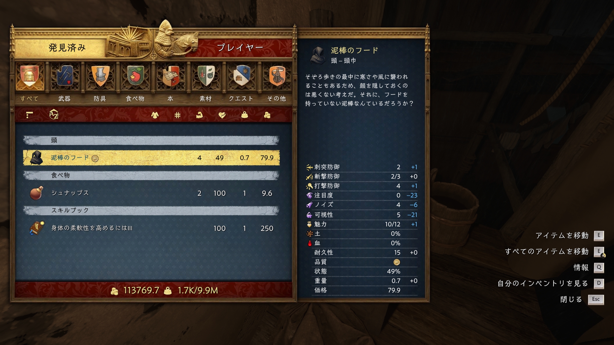Image resolution: width=614 pixels, height=345 pixels.
Task: Sort items alphabetically with AZ icon
Action: [x=54, y=114]
